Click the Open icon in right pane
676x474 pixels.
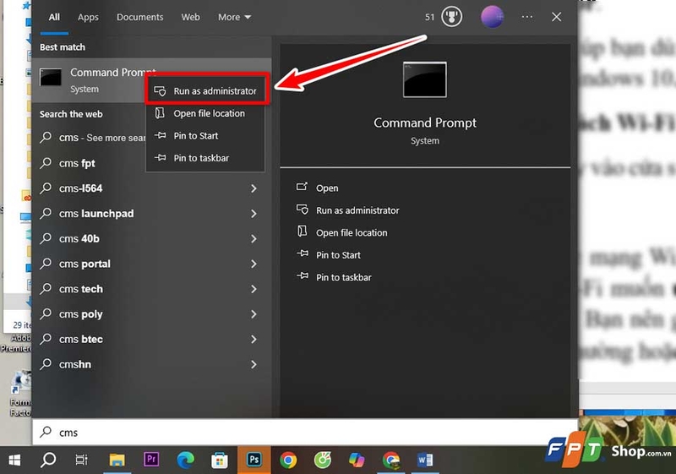tap(302, 186)
